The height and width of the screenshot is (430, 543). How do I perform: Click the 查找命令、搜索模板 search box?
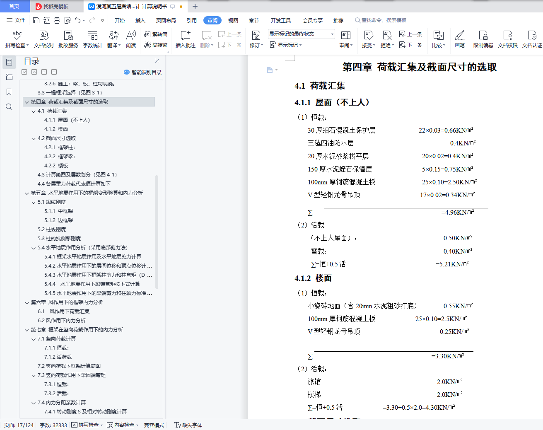pyautogui.click(x=381, y=20)
